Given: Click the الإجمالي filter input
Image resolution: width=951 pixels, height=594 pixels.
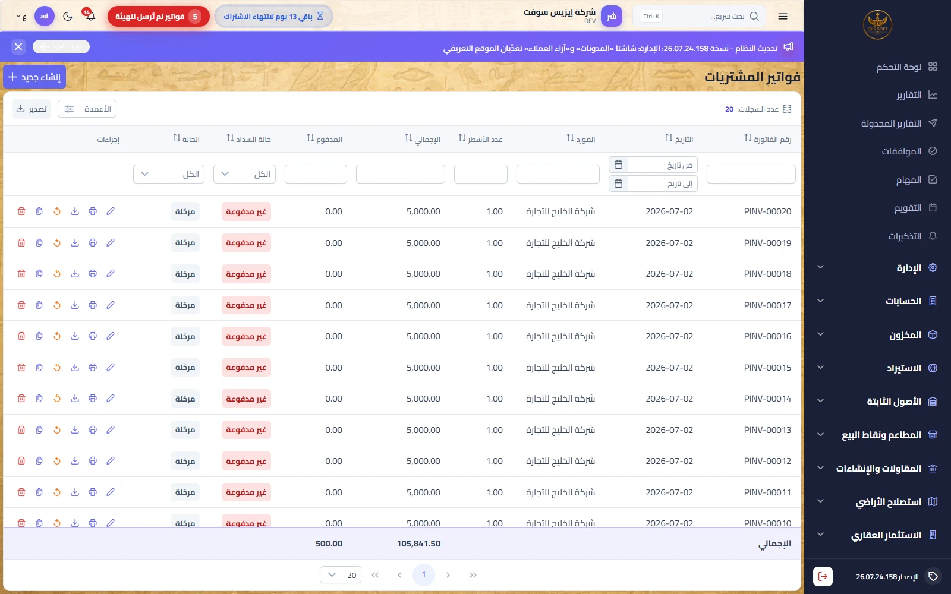Looking at the screenshot, I should click(401, 174).
